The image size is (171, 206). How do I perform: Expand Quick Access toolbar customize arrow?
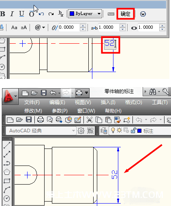[87, 93]
